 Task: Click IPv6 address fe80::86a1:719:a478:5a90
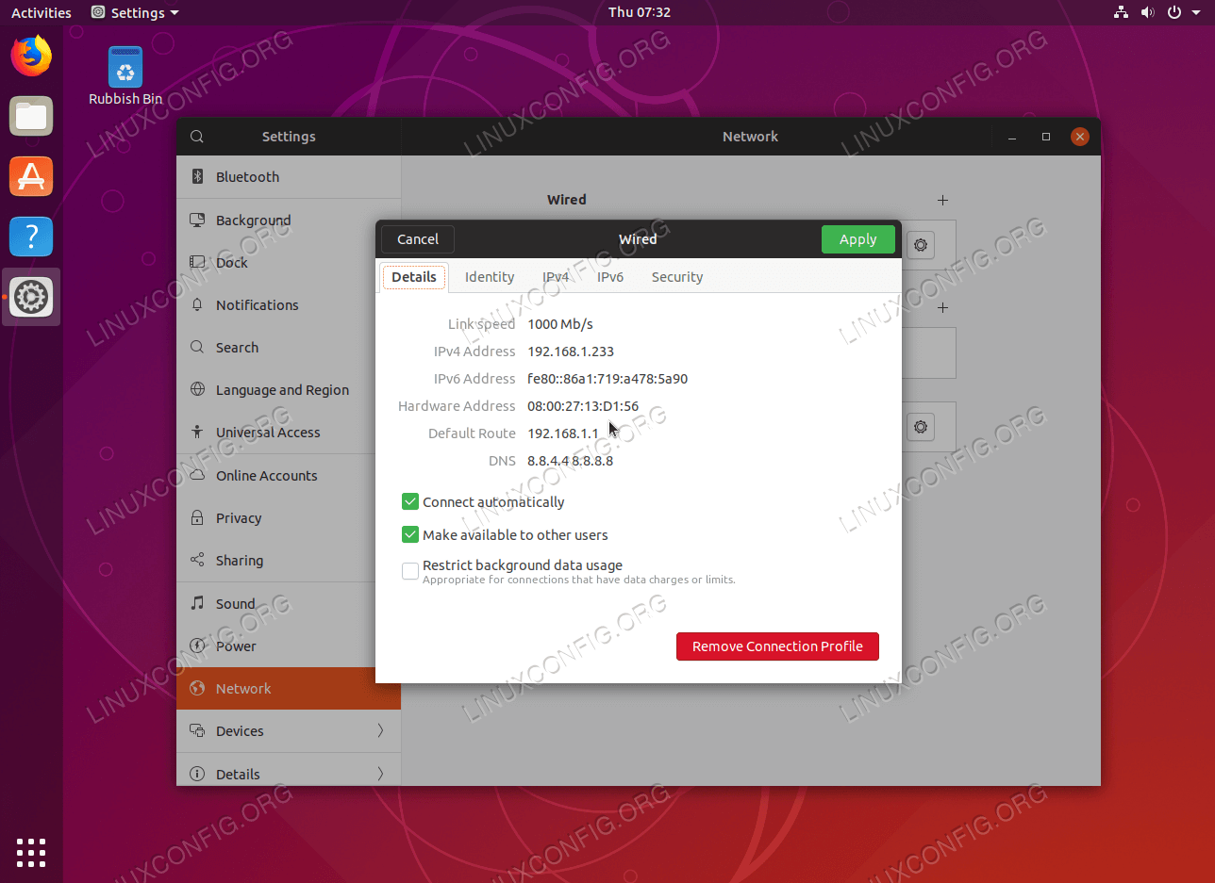coord(607,379)
